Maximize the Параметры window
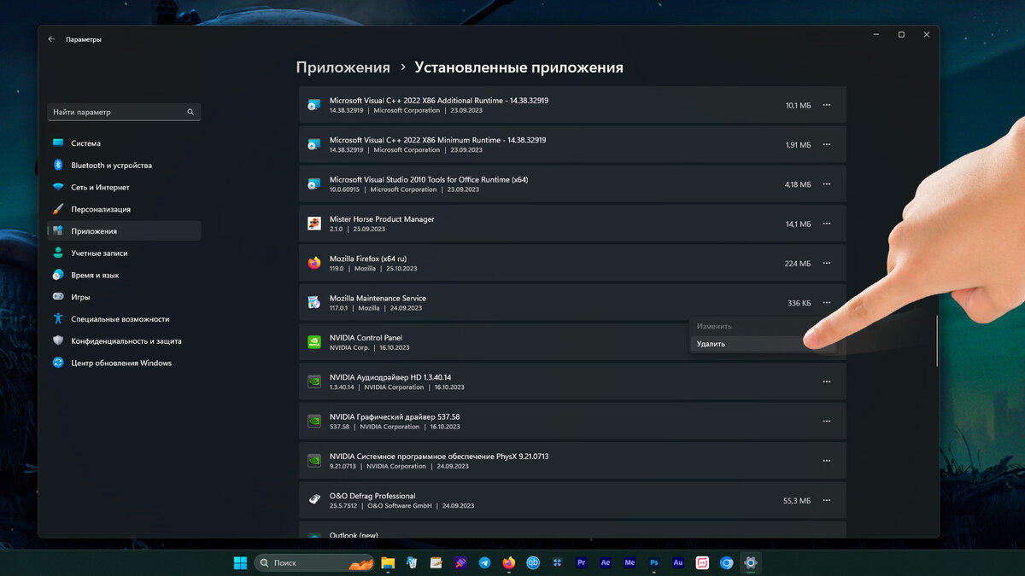 [x=901, y=34]
